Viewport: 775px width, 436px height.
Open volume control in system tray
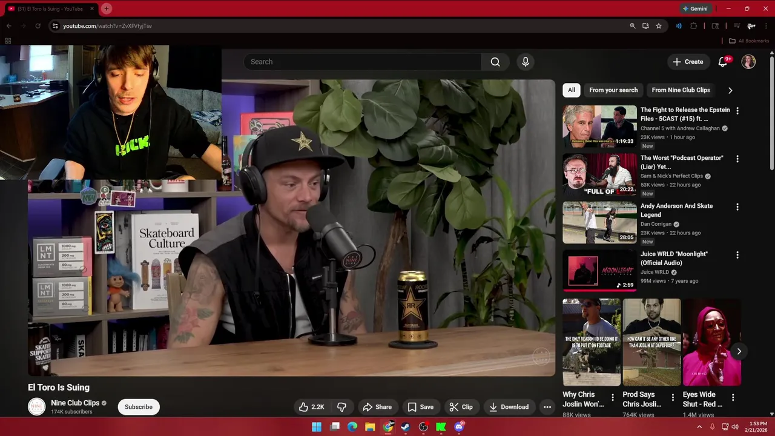coord(735,427)
